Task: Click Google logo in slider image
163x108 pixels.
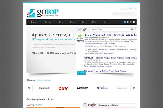Action: [82, 29]
